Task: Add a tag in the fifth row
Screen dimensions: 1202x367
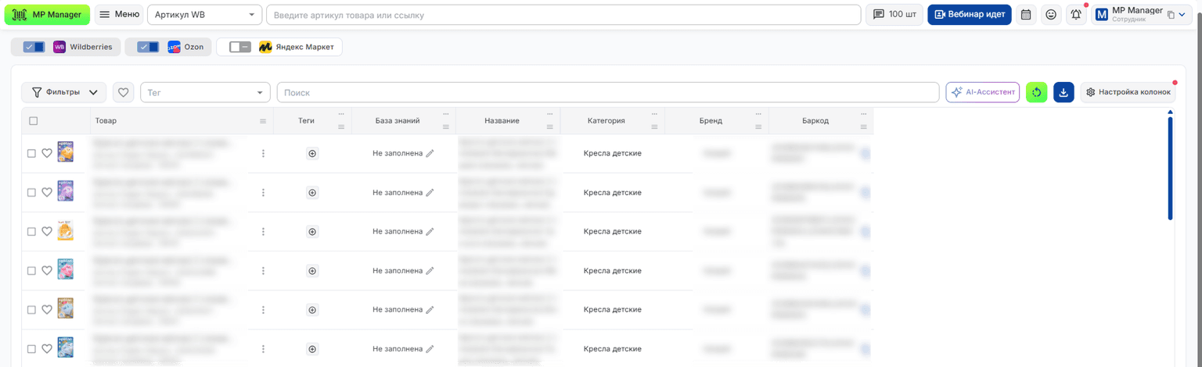Action: [312, 310]
